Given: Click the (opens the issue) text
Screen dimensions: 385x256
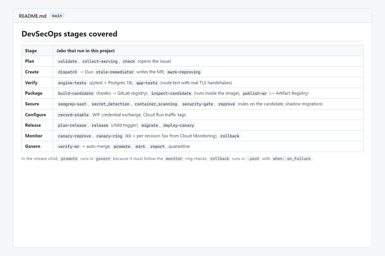Looking at the screenshot, I should [154, 61].
